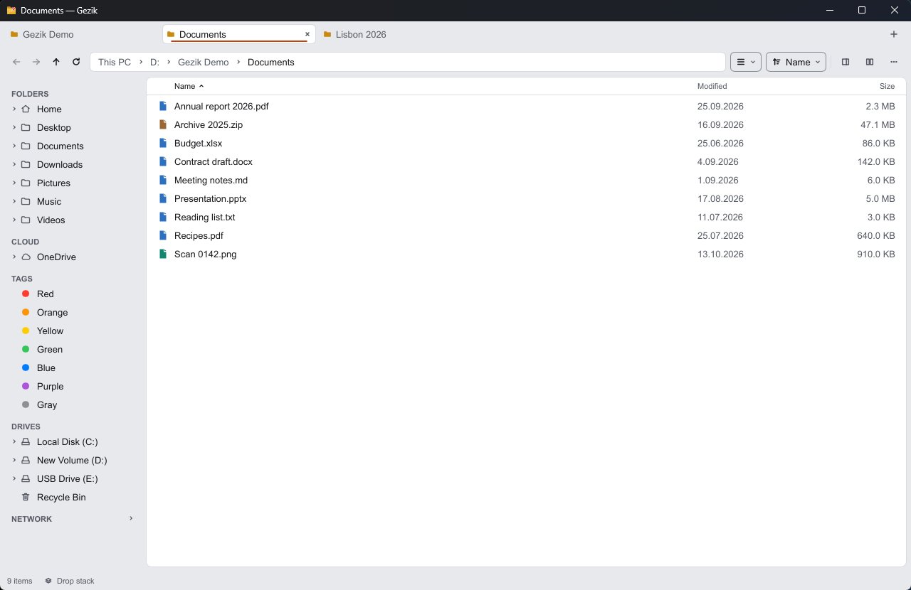Viewport: 911px width, 590px height.
Task: Click Gezik Demo in the breadcrumb
Action: pyautogui.click(x=204, y=62)
